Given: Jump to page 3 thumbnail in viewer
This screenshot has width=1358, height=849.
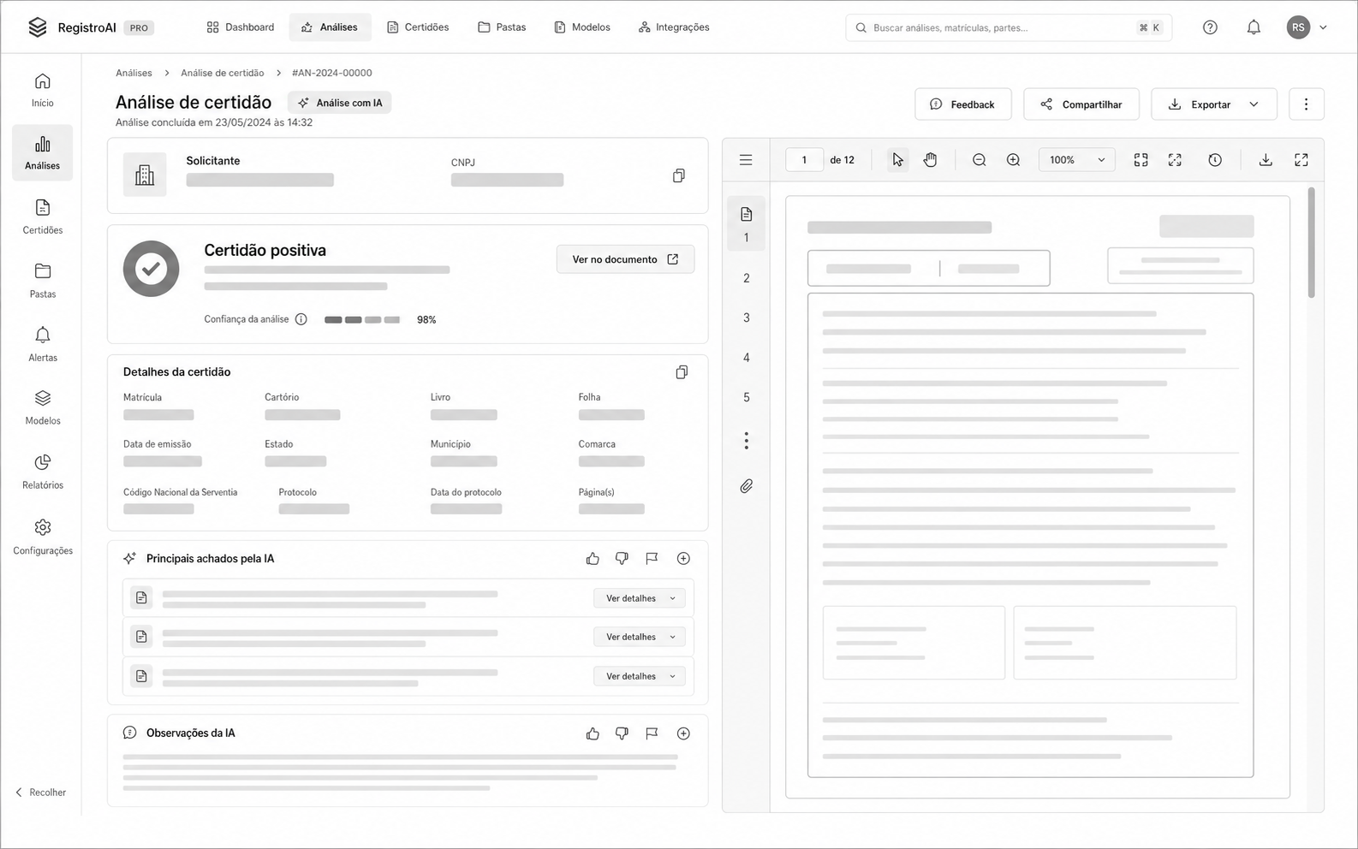Looking at the screenshot, I should (x=747, y=318).
